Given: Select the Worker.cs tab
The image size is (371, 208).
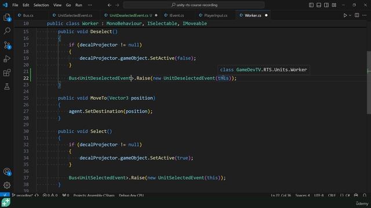Looking at the screenshot, I should (x=253, y=16).
